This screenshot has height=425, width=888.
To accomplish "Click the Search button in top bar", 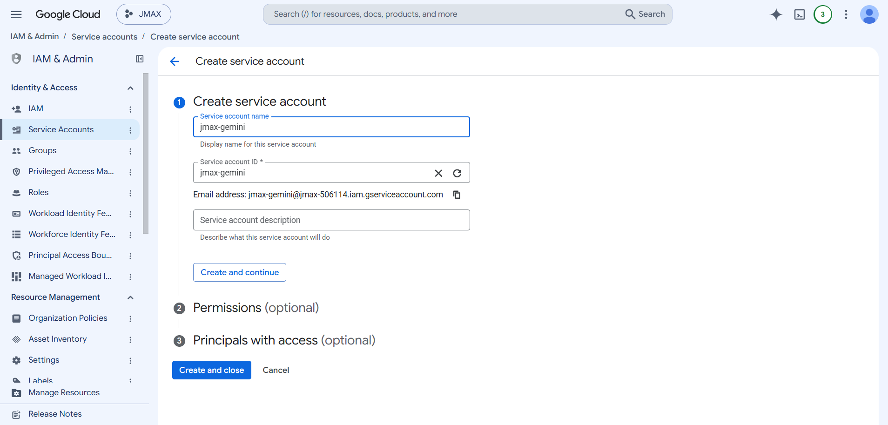I will click(x=646, y=14).
